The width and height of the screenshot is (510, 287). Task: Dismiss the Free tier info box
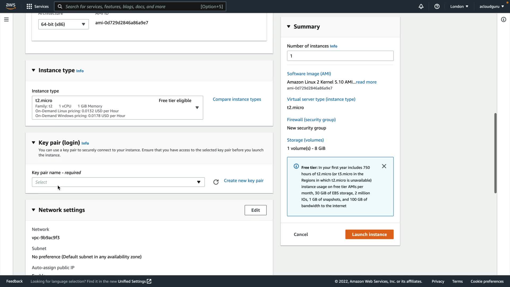click(384, 166)
